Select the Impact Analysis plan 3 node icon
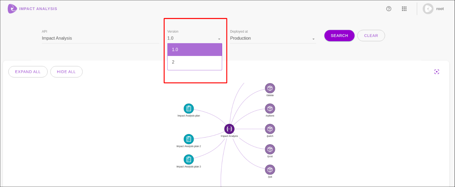Screen dimensions: 455x187 [189, 160]
